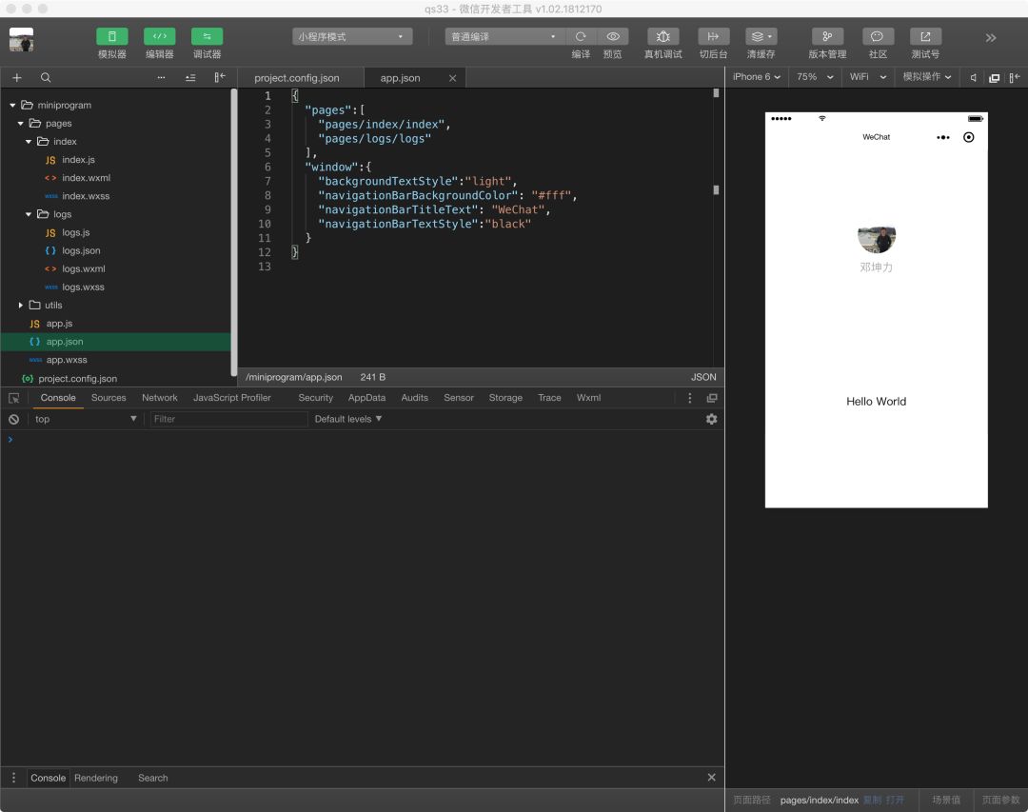
Task: Add new file with plus icon
Action: coord(17,77)
